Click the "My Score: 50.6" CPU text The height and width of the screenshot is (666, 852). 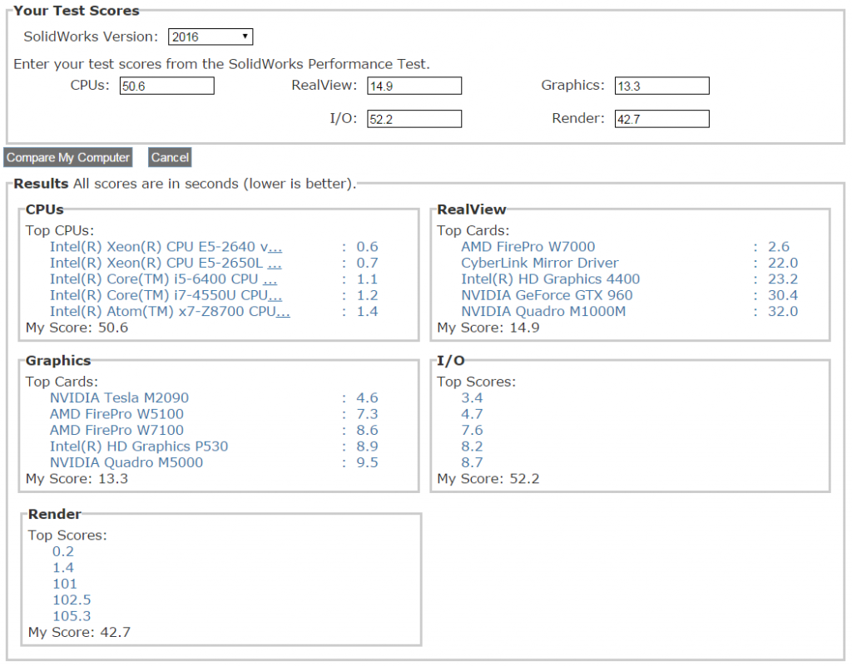[77, 328]
